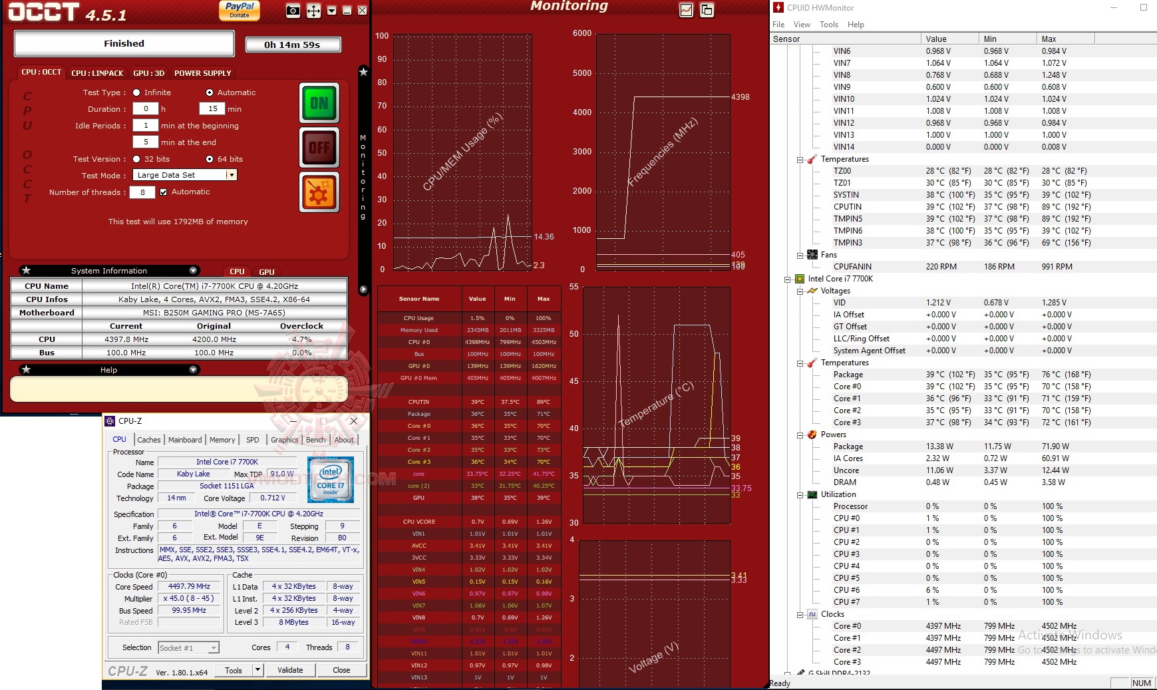Collapse the System Information panel arrow

click(x=193, y=270)
